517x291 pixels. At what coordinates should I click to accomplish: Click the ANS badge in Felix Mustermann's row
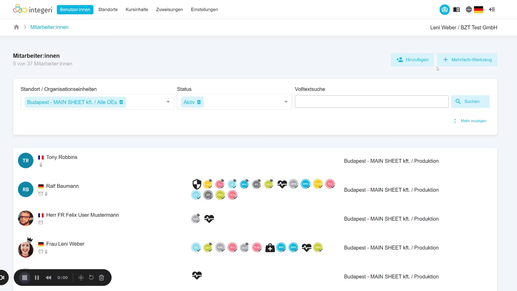click(x=196, y=219)
